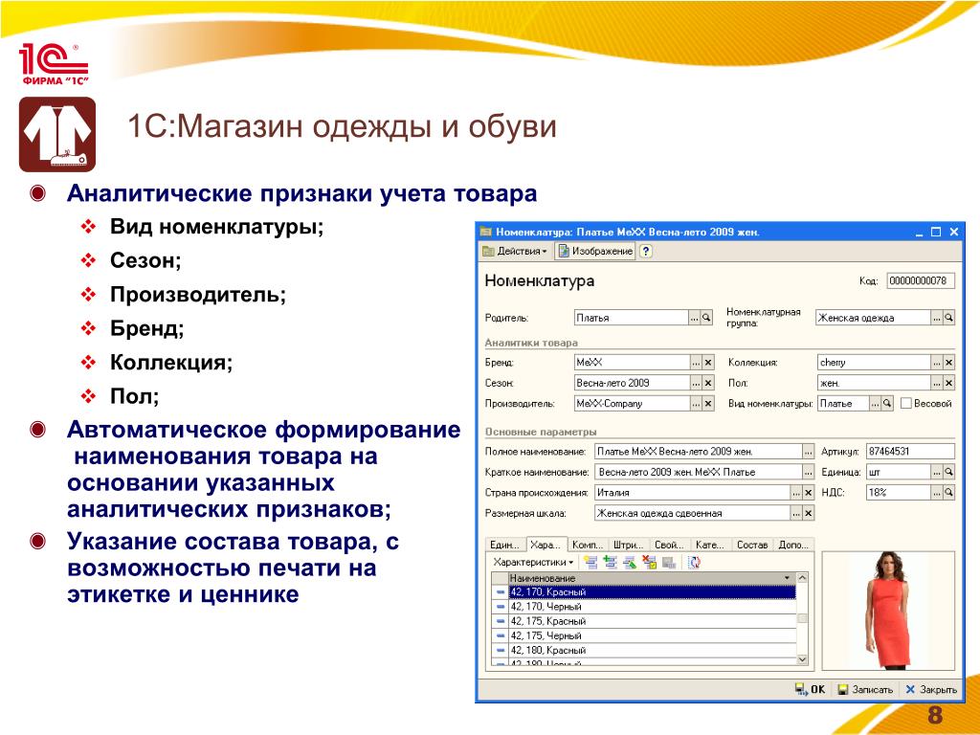
Task: Click into the Код field
Action: pyautogui.click(x=920, y=280)
